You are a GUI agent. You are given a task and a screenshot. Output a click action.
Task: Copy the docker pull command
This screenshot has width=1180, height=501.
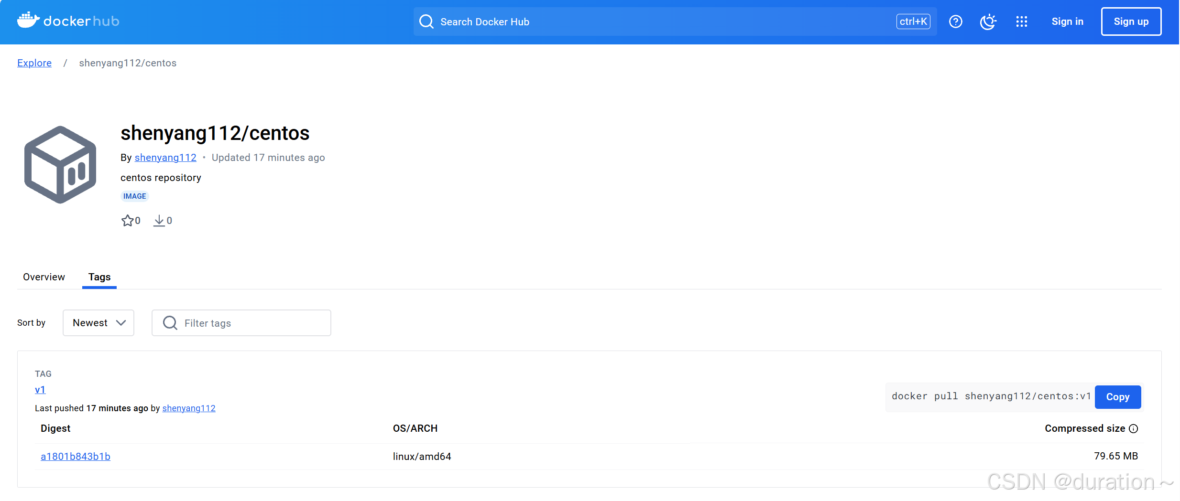pyautogui.click(x=1118, y=397)
